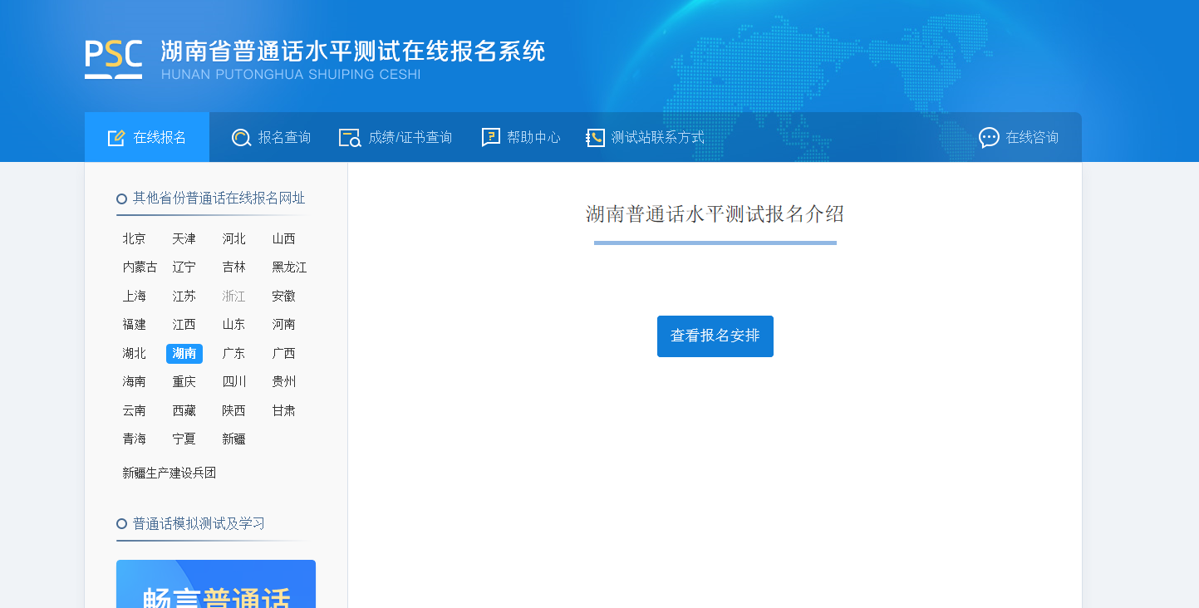Select 新疆生产建设兵团 link
1199x608 pixels.
click(170, 473)
